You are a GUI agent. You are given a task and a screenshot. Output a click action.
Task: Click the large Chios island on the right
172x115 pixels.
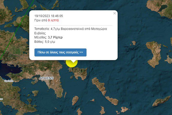[154, 54]
